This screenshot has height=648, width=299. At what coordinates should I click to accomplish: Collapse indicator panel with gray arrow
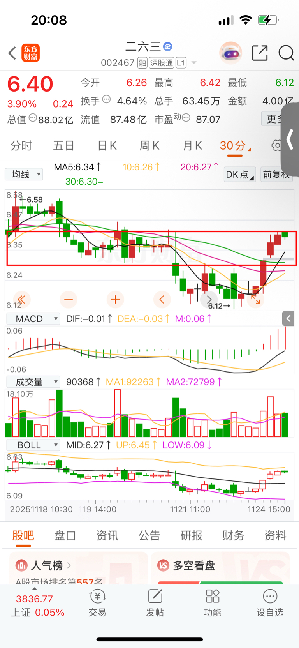(x=288, y=319)
